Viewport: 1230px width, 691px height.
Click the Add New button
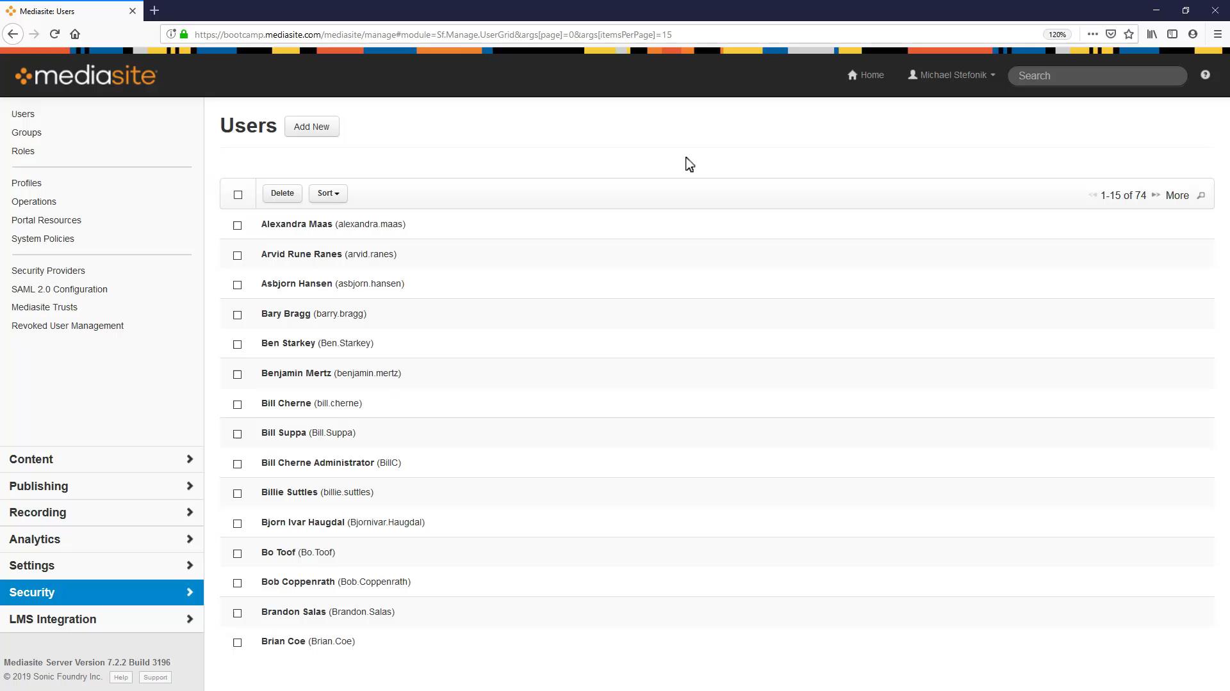311,126
